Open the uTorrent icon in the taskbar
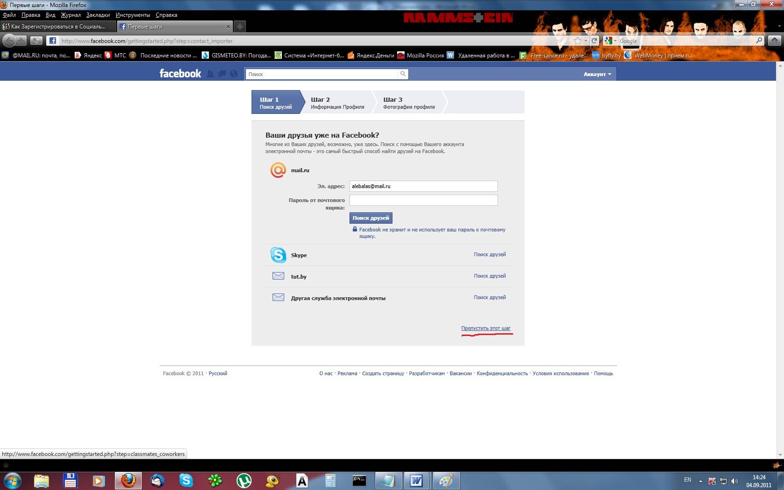 244,481
